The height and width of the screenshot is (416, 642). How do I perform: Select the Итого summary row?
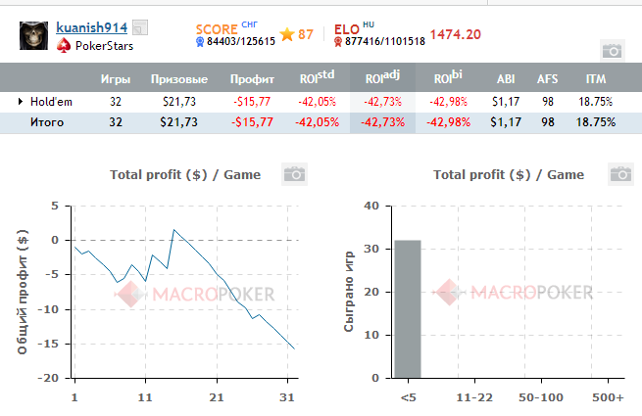pyautogui.click(x=46, y=122)
